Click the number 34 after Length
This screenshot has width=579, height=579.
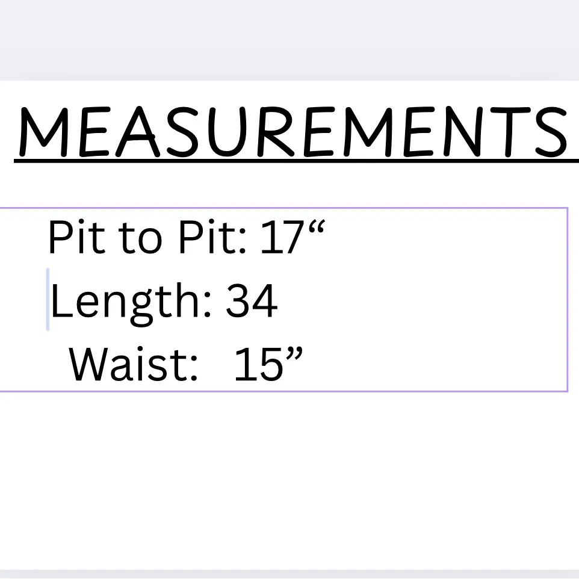(252, 302)
